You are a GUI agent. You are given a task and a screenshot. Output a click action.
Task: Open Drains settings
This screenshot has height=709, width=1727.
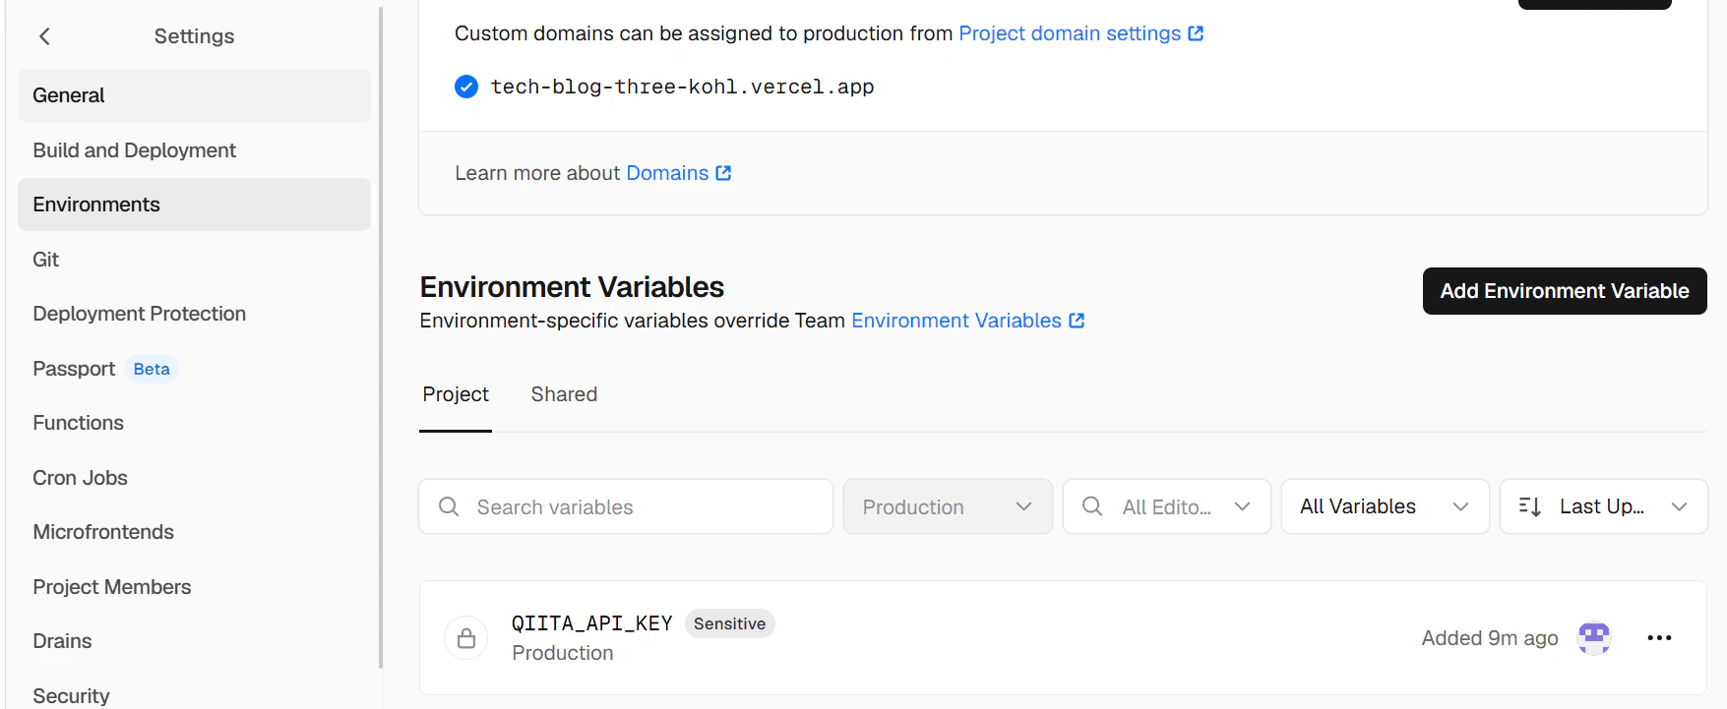pos(194,641)
